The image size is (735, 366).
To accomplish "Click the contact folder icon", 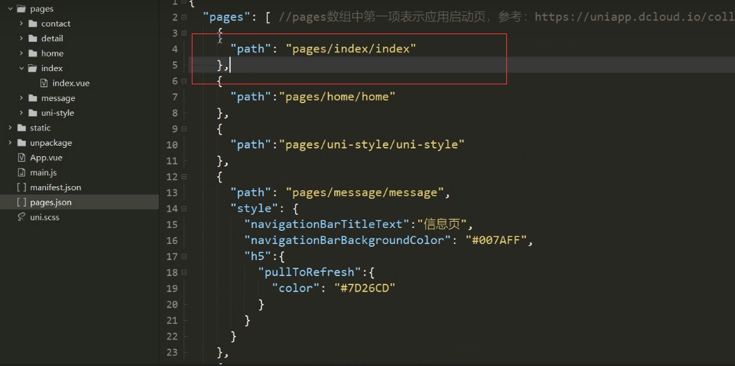I will 32,24.
